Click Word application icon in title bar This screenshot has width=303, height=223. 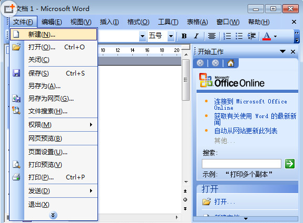pos(9,8)
